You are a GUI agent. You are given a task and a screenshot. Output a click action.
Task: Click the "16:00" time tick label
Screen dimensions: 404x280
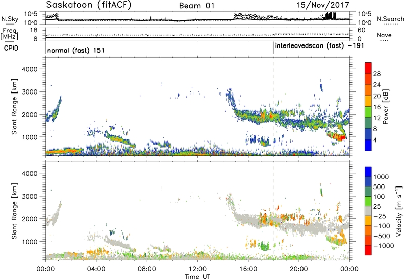pyautogui.click(x=248, y=269)
